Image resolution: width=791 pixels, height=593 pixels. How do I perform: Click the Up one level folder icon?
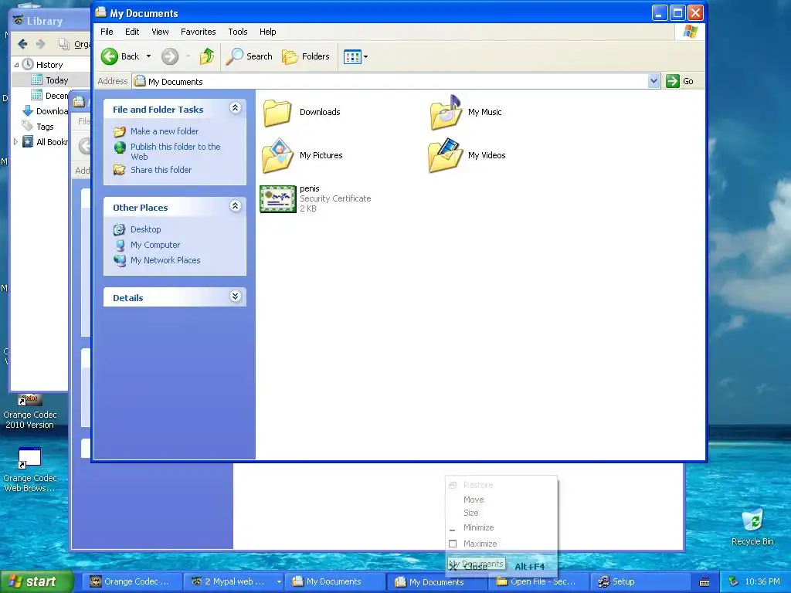pos(207,56)
